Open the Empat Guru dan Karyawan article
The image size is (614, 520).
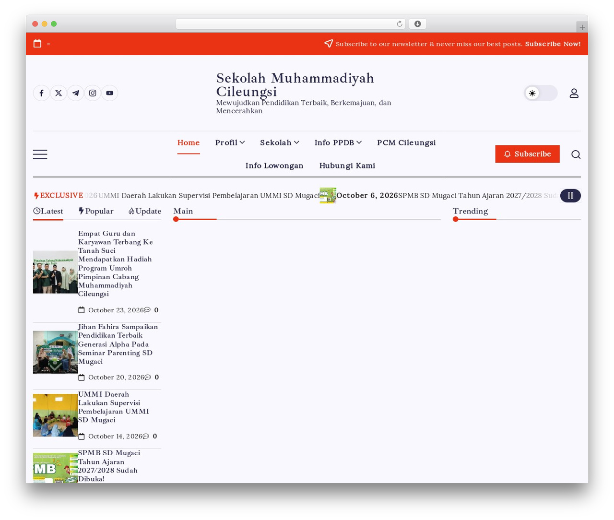pyautogui.click(x=116, y=263)
